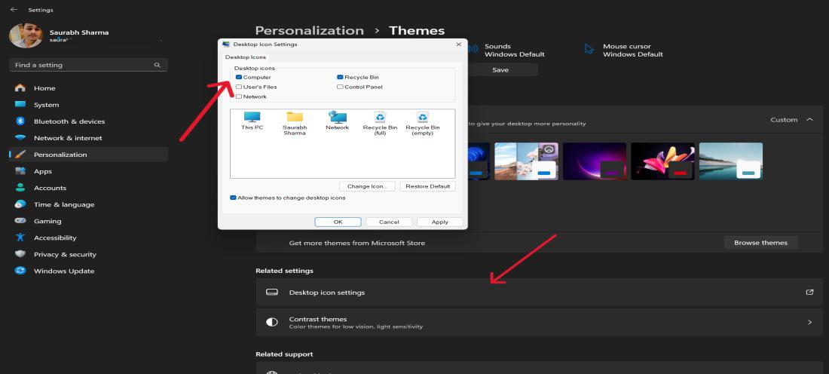Click the search magnifier icon
This screenshot has width=829, height=374.
(157, 65)
